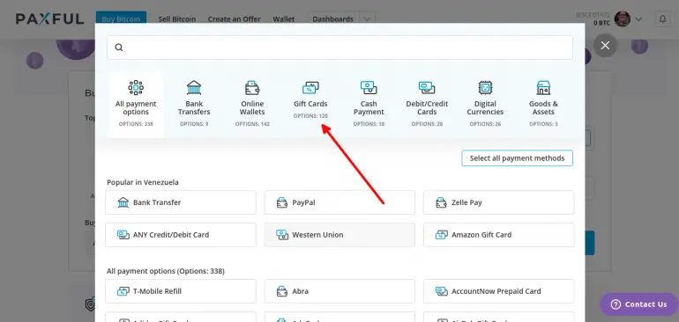Select the T-Mobile Refill option
The image size is (679, 322).
tap(181, 291)
